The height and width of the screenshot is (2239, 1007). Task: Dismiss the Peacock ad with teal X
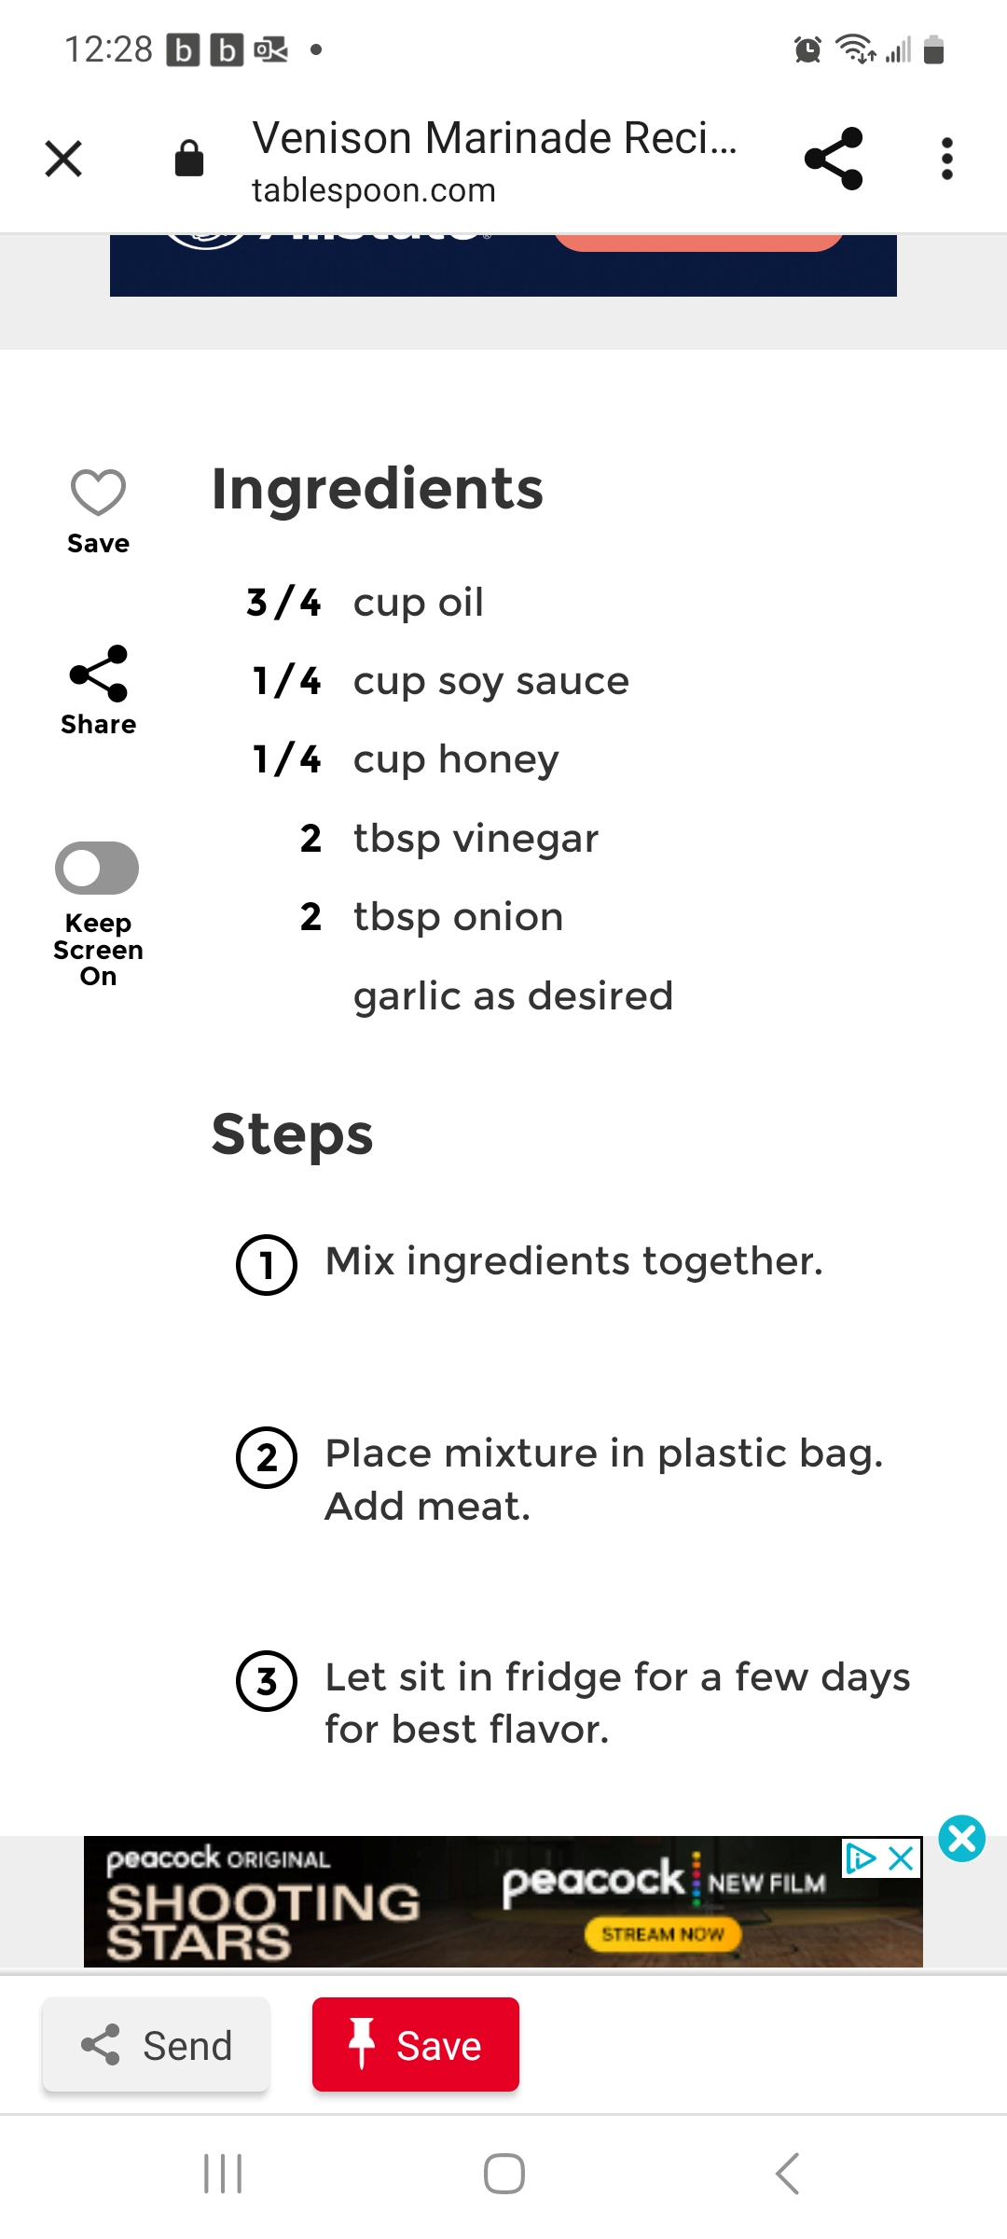[962, 1838]
